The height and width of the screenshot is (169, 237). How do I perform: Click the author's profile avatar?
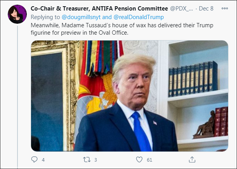17,13
